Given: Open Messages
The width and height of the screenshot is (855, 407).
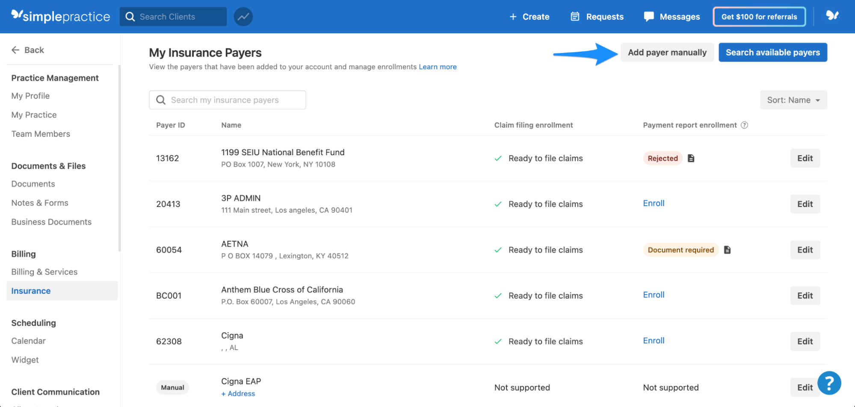Looking at the screenshot, I should (672, 17).
